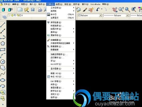Open the 插入 menu
Image resolution: width=142 pixels, height=107 pixels.
(x=33, y=4)
